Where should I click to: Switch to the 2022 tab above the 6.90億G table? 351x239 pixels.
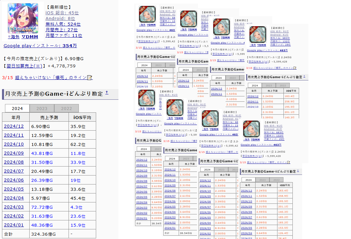click(x=67, y=108)
